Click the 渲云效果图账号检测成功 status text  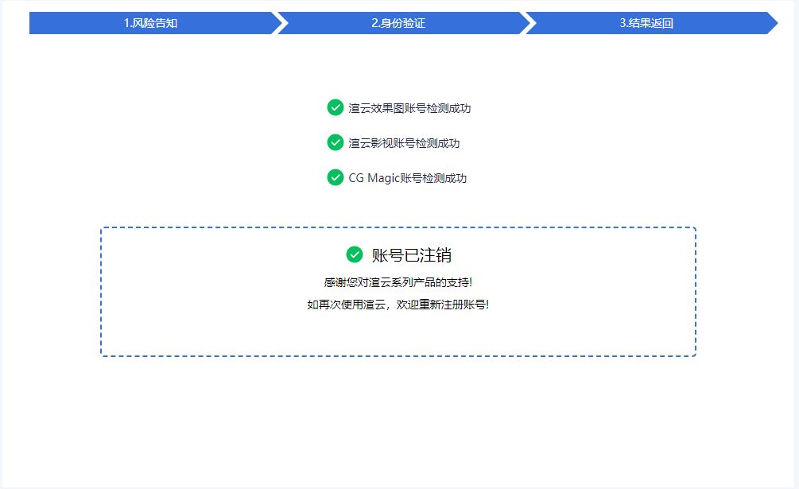(409, 108)
